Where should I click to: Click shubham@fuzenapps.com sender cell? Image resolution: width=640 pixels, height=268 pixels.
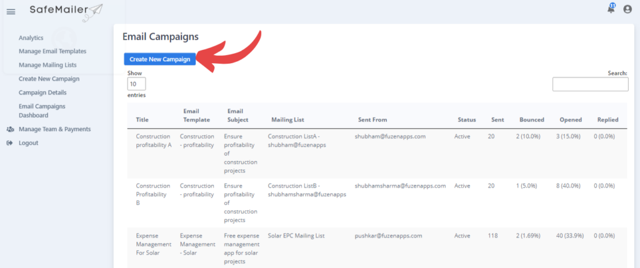click(x=390, y=137)
